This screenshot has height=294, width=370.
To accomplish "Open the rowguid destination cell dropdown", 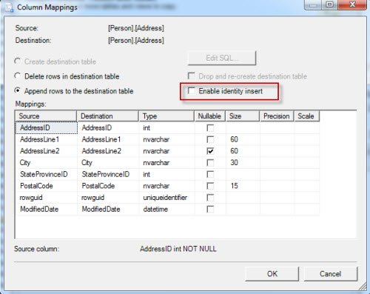I will [108, 198].
